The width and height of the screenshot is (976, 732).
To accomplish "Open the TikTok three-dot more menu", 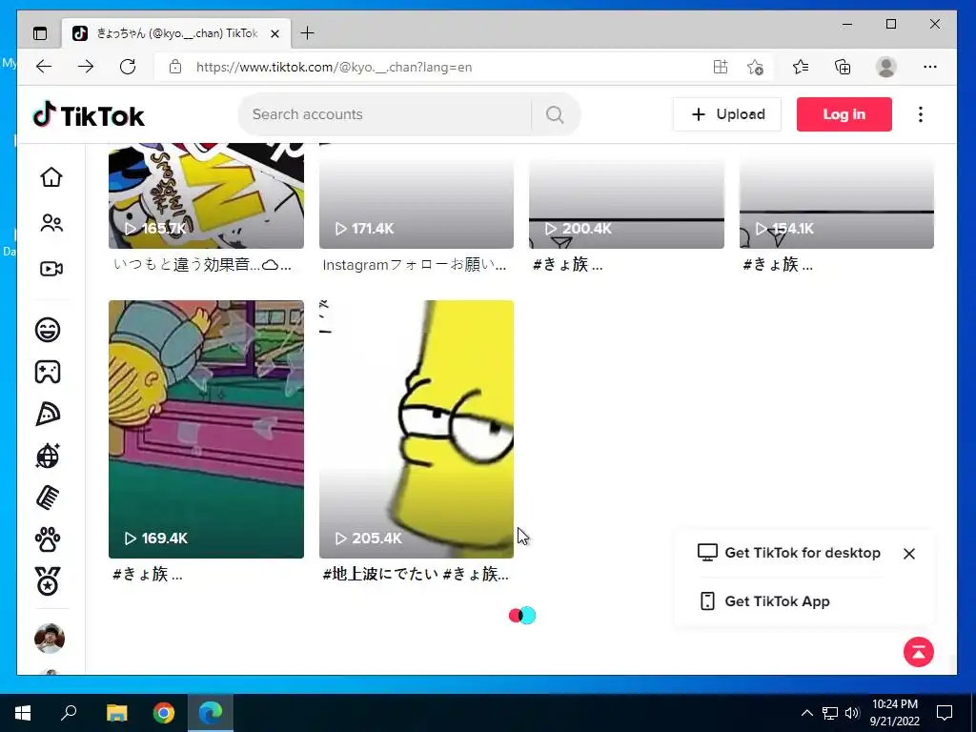I will (921, 114).
